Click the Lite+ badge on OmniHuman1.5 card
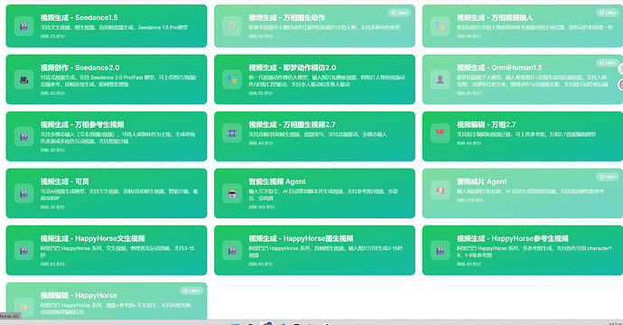Viewport: 623px width, 325px height. (x=608, y=63)
